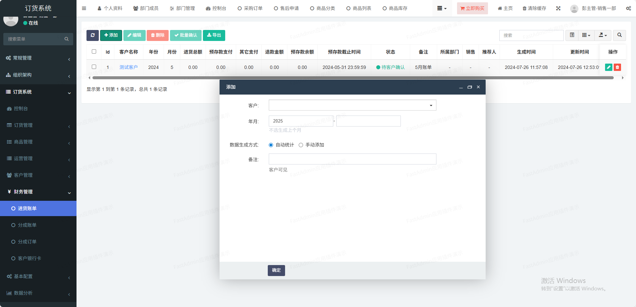Viewport: 636px width, 307px height.
Task: Click the settings gears icon at the top right
Action: pos(628,8)
